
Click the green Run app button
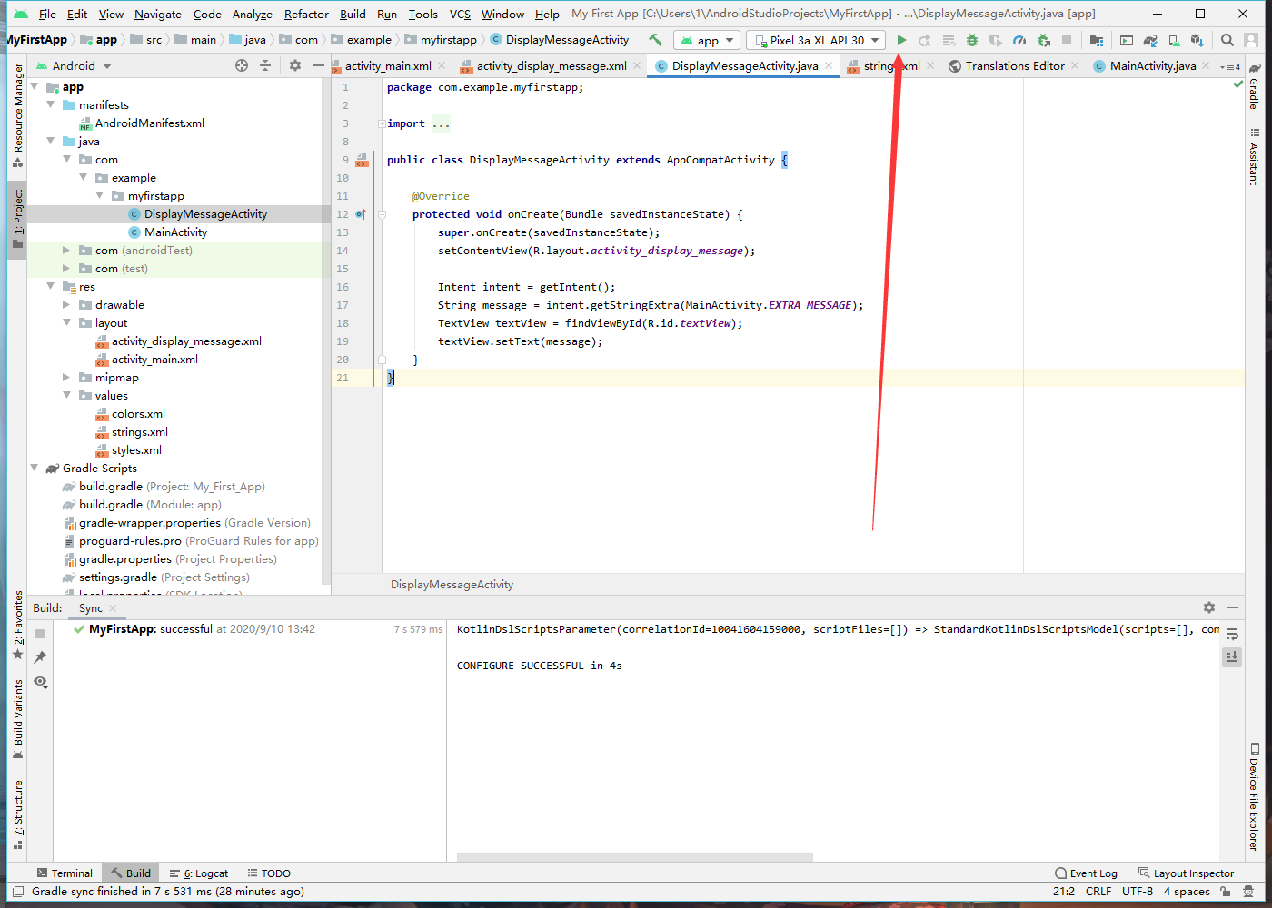point(901,40)
